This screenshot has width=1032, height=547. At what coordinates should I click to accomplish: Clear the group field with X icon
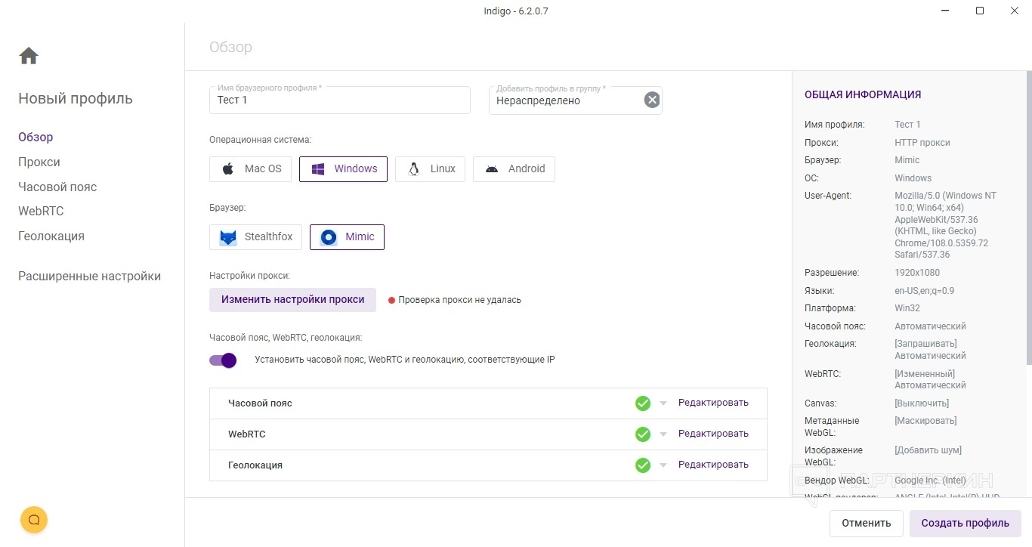coord(651,100)
